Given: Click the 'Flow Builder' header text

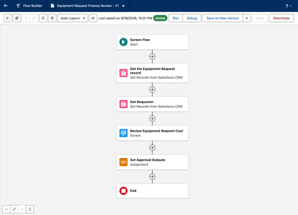Looking at the screenshot, I should pos(33,6).
